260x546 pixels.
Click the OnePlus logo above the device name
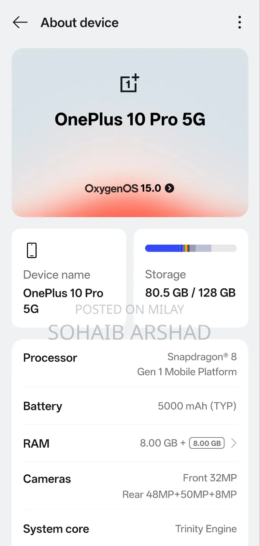[130, 83]
